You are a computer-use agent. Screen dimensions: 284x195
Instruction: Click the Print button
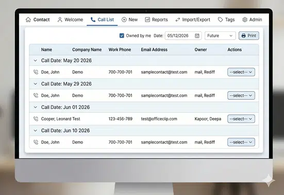pos(248,36)
